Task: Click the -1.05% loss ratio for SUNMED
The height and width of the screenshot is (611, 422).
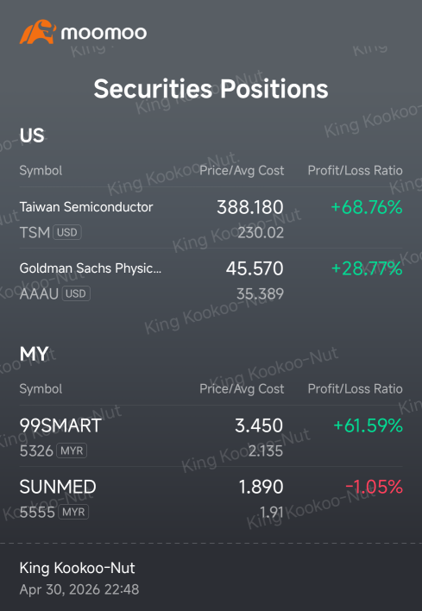Action: click(374, 487)
